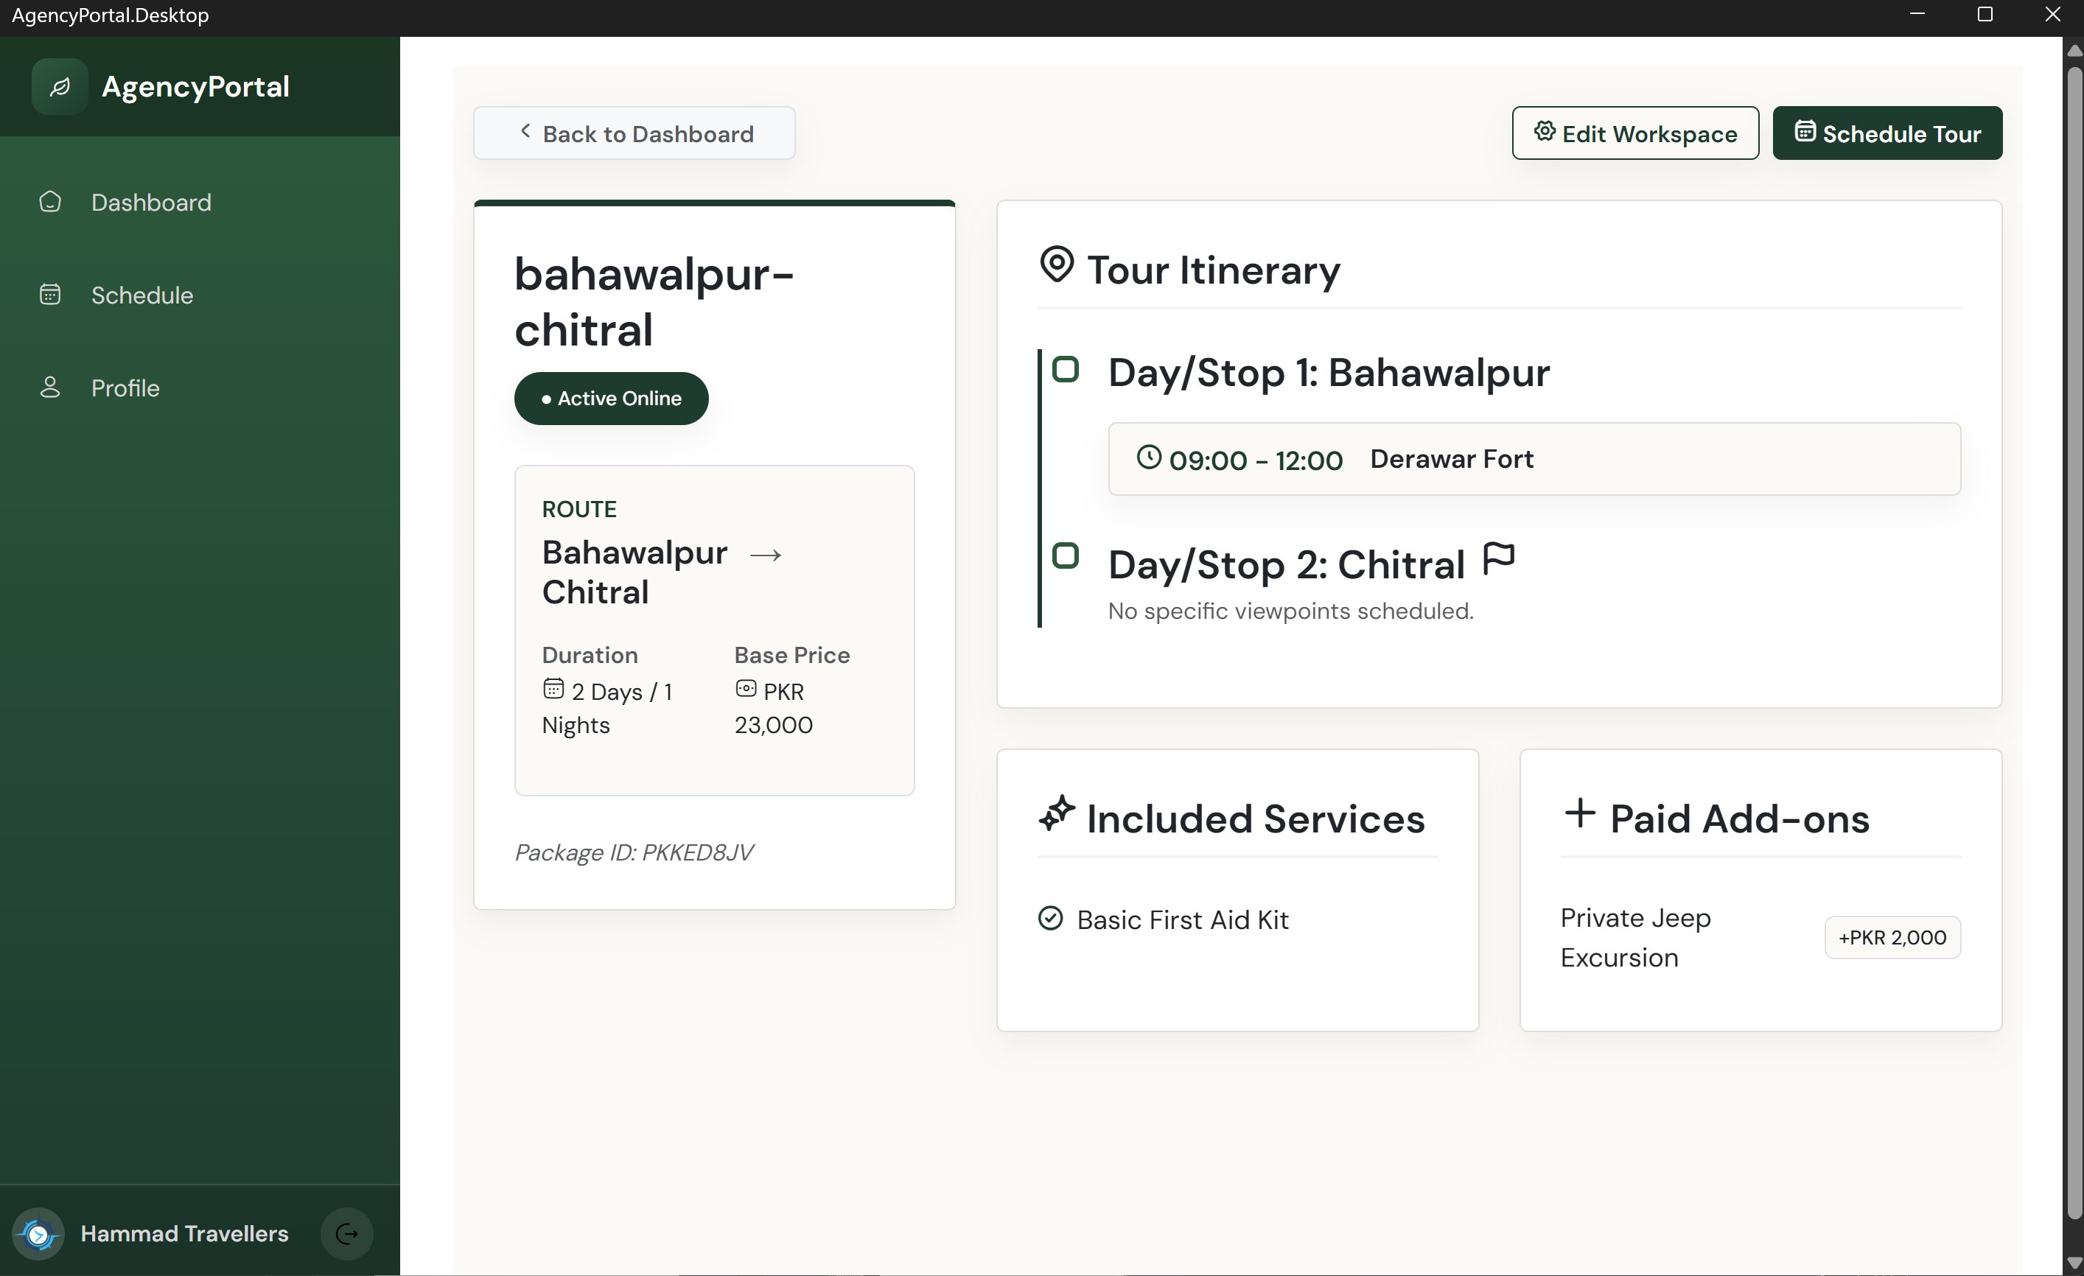Click the logout icon beside Hammad Travellers
The height and width of the screenshot is (1276, 2084).
click(x=347, y=1234)
